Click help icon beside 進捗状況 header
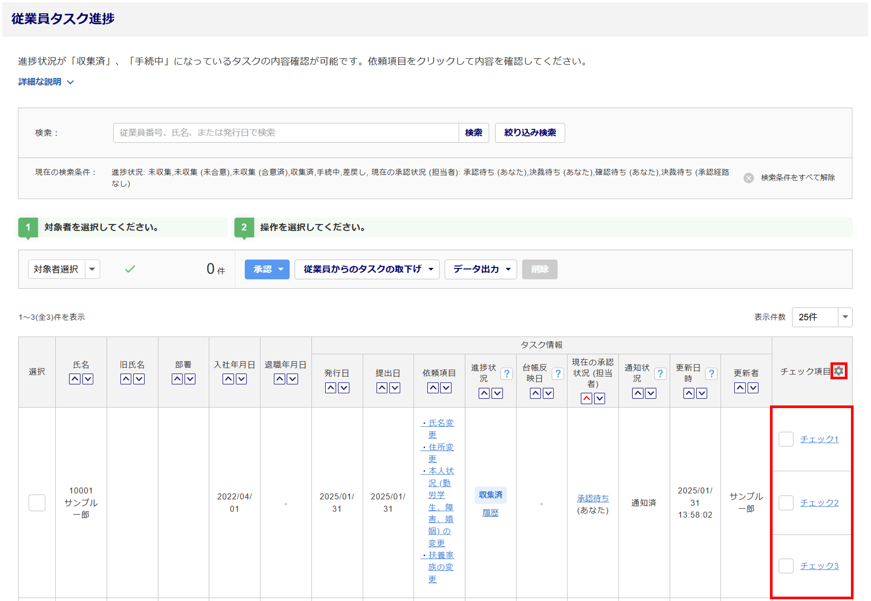Image resolution: width=871 pixels, height=601 pixels. coord(506,374)
